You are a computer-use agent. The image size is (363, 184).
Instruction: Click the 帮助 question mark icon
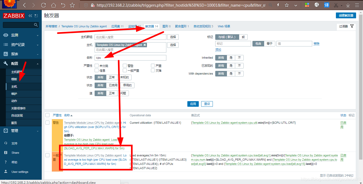6,162
